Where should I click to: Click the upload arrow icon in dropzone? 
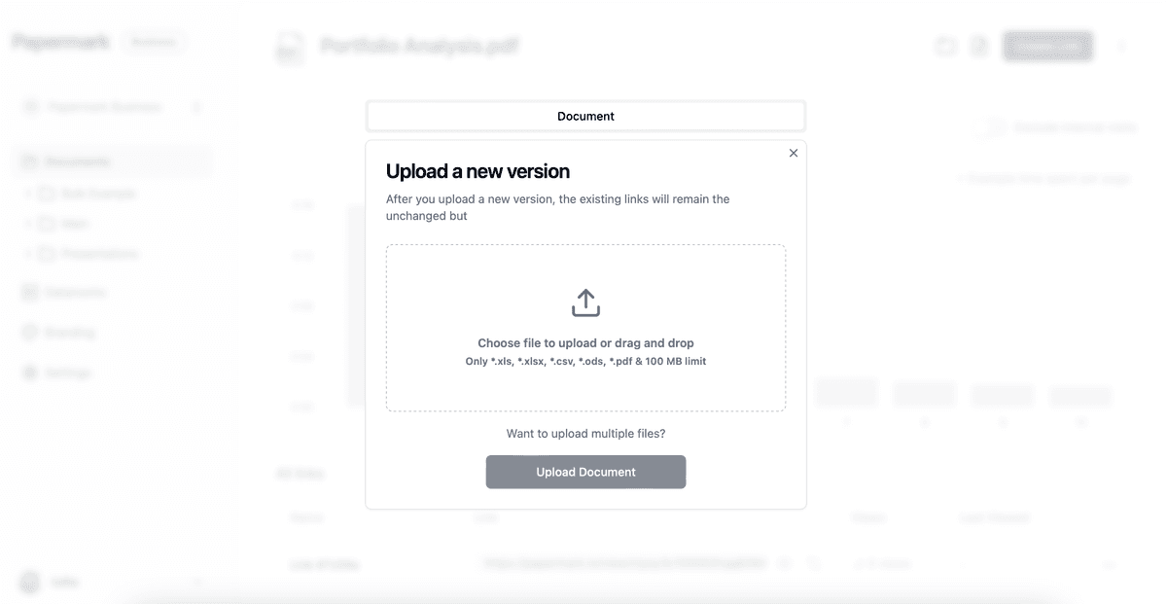click(x=585, y=302)
